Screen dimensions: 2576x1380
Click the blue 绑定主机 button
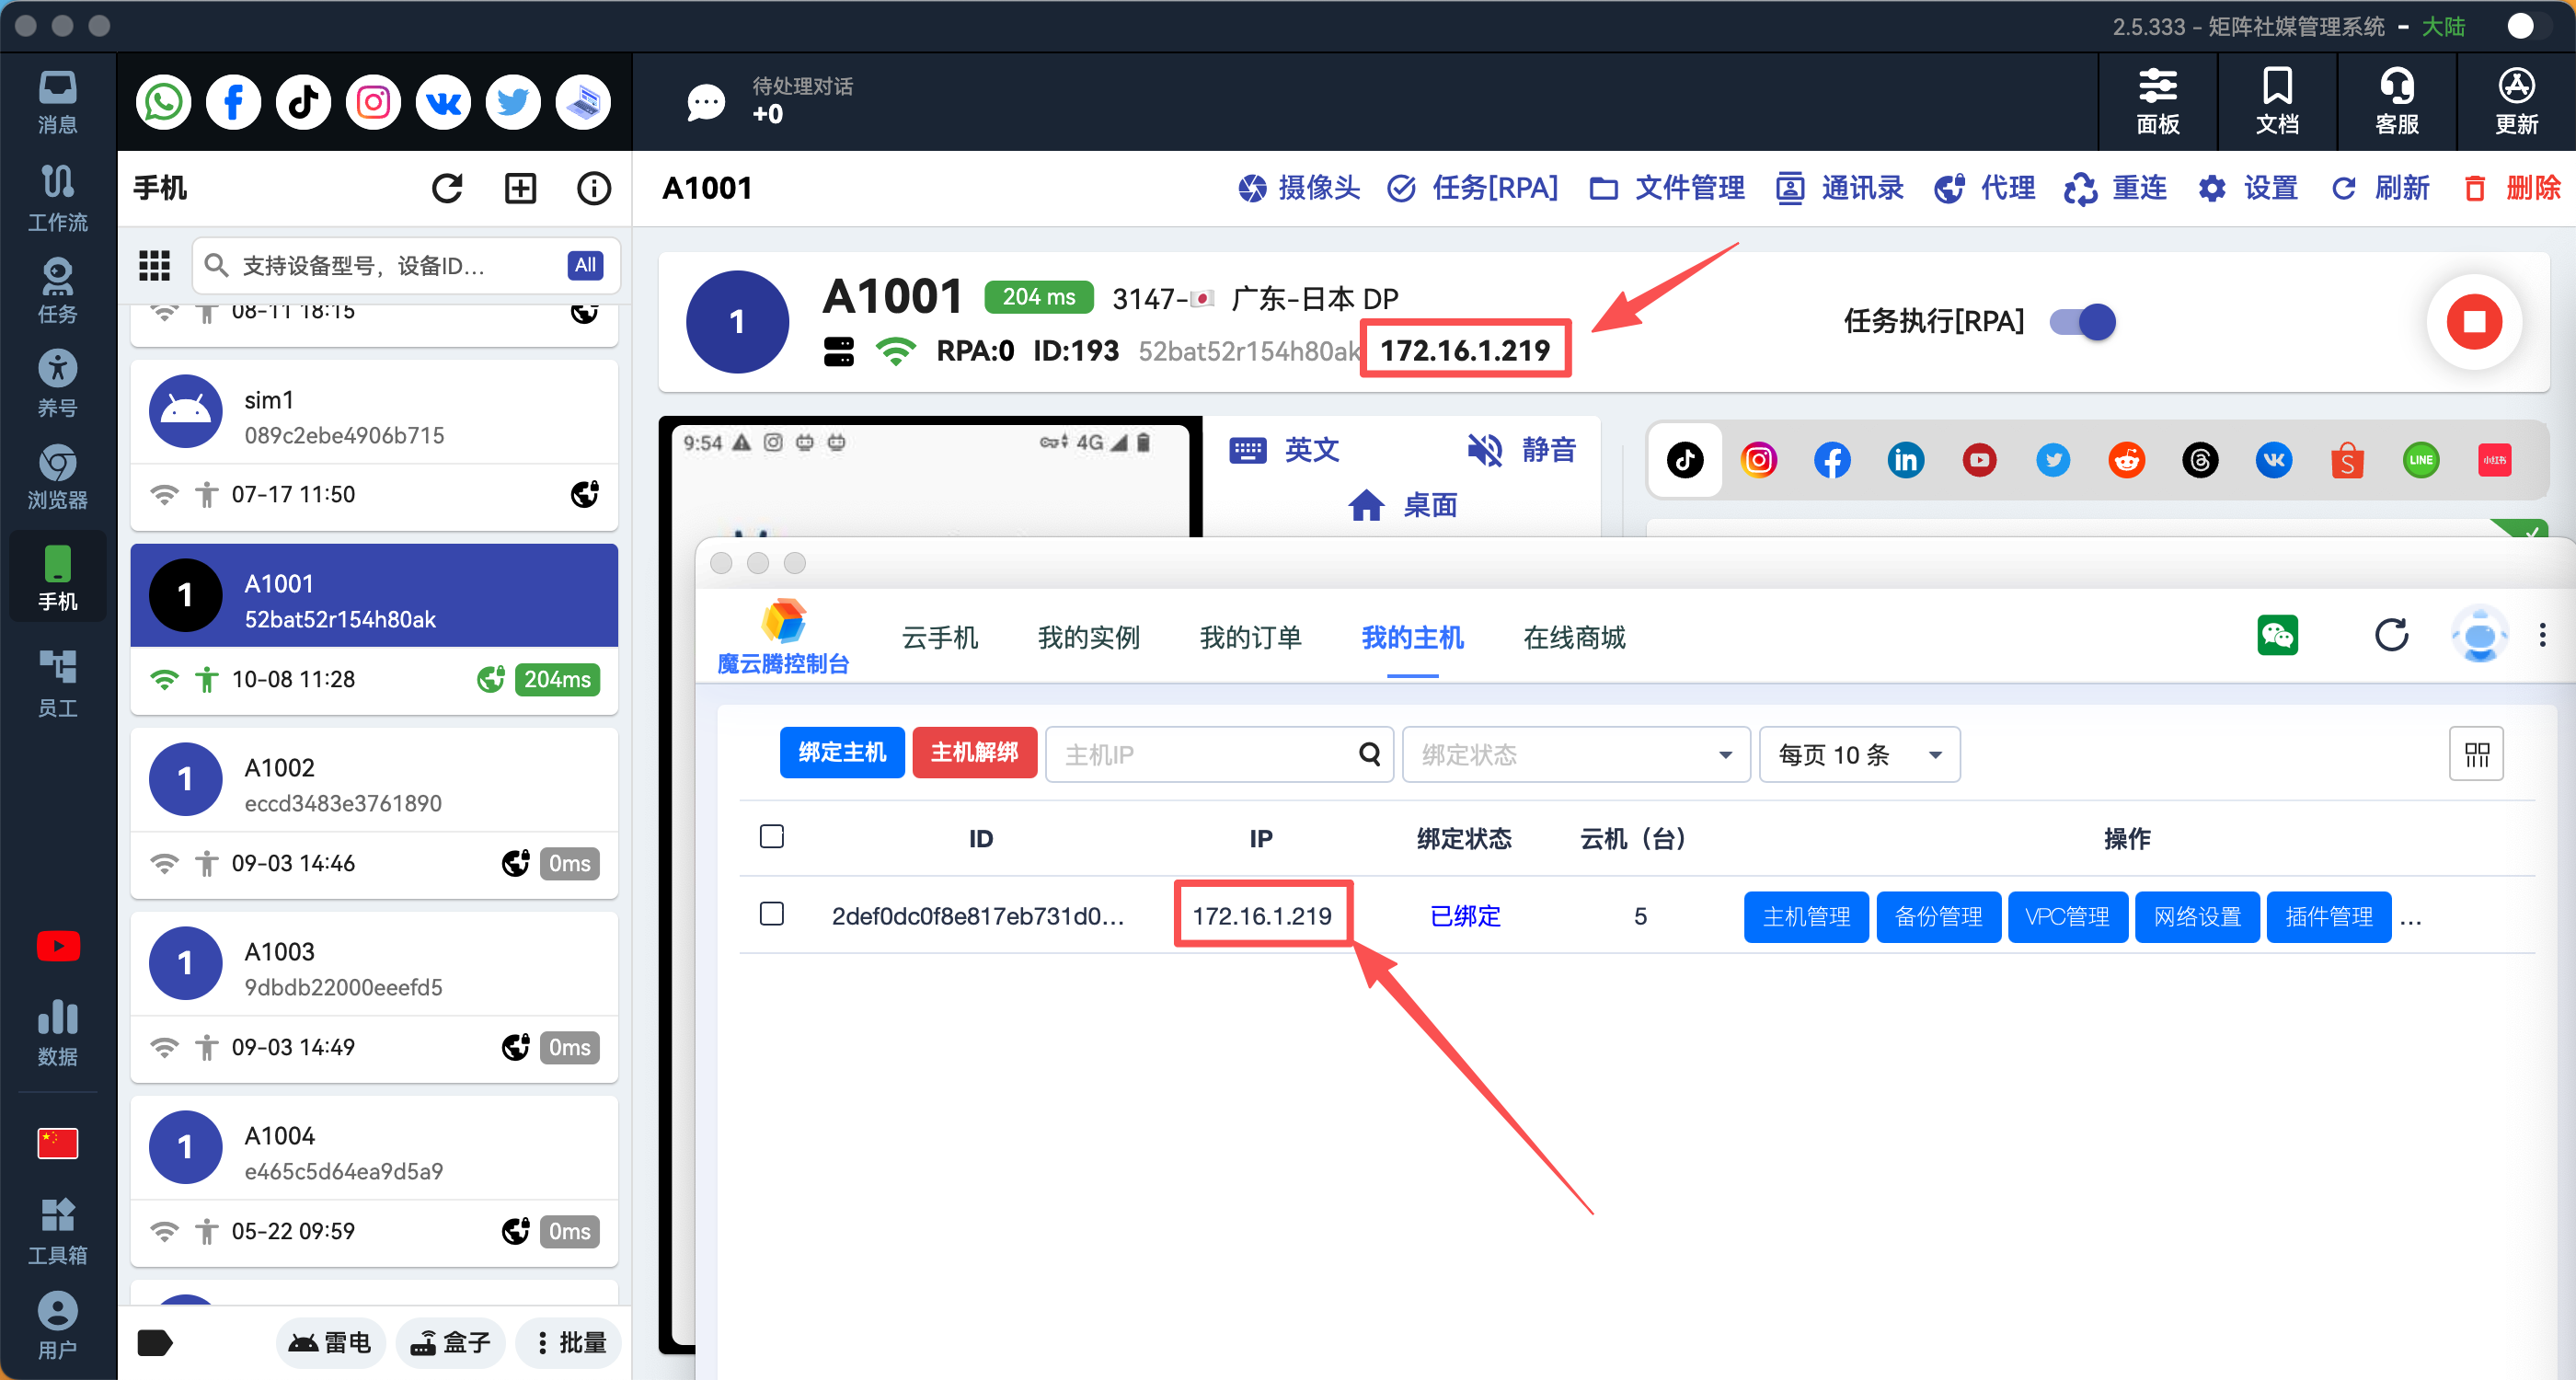coord(841,752)
